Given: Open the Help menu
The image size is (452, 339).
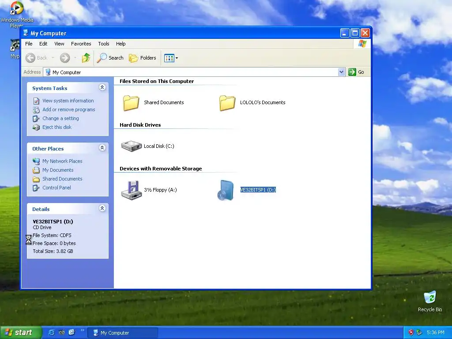Looking at the screenshot, I should click(x=121, y=44).
